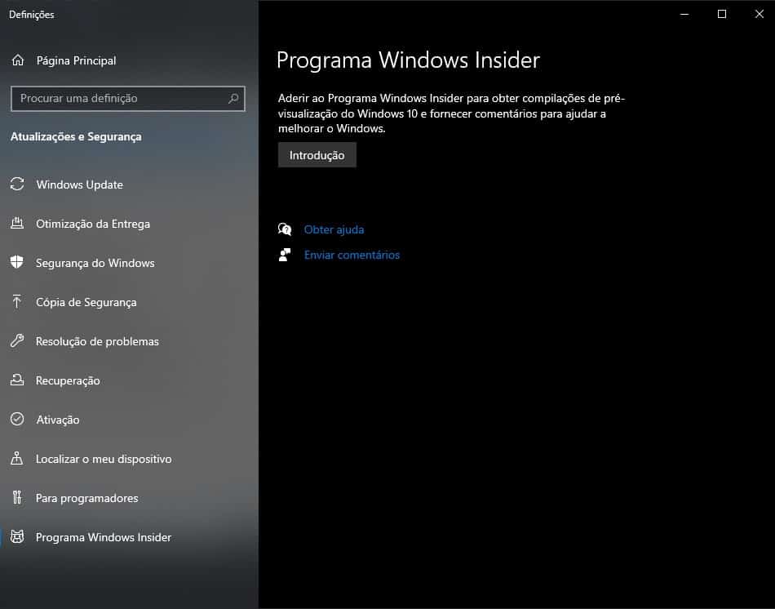Click the Otimização da Entrega icon

(x=17, y=223)
